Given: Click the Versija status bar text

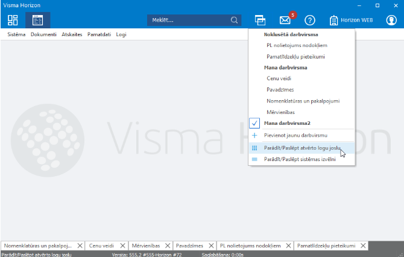Looking at the screenshot, I should [147, 255].
